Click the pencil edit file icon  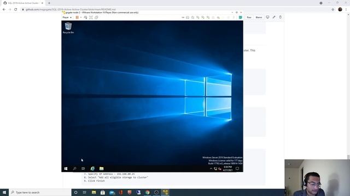click(x=274, y=17)
